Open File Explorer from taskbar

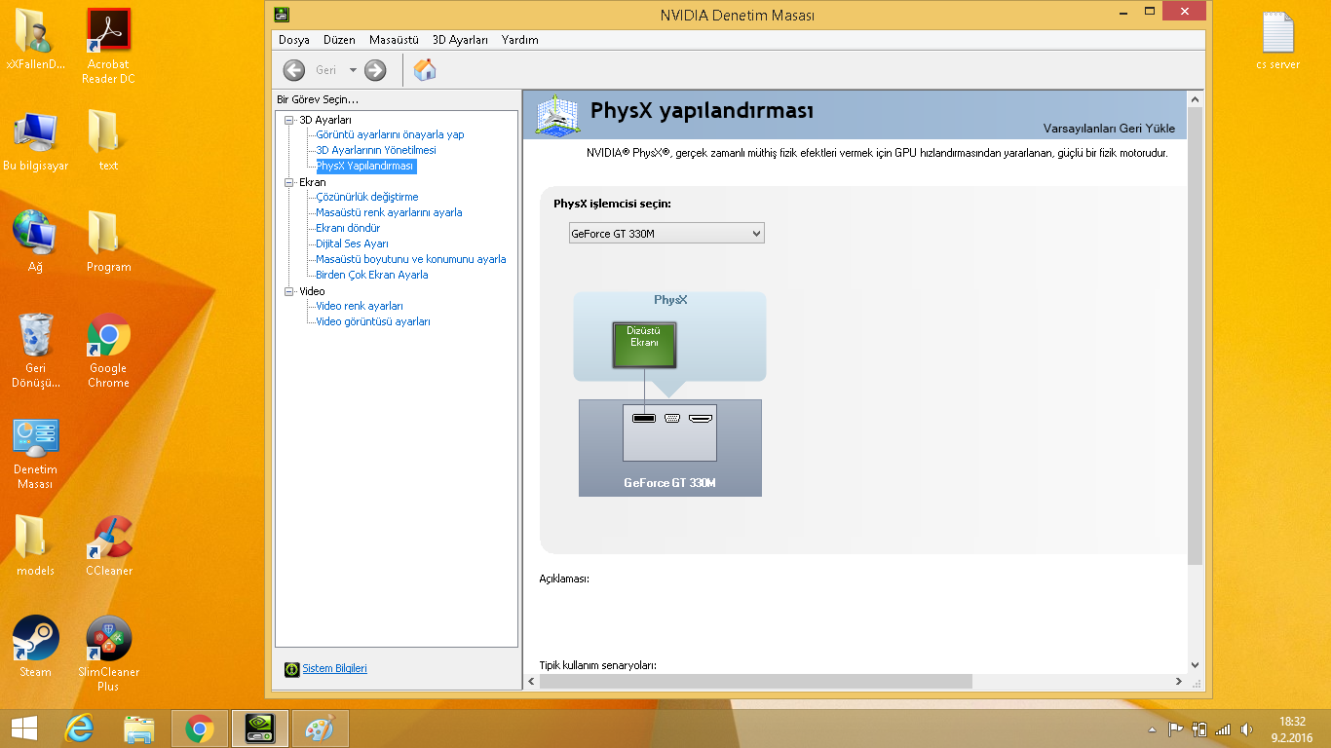point(139,729)
